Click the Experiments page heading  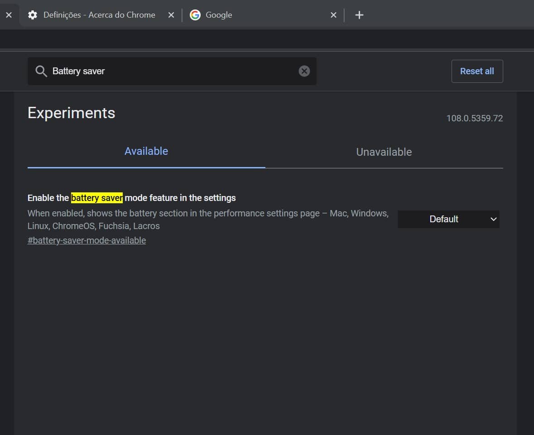tap(72, 113)
